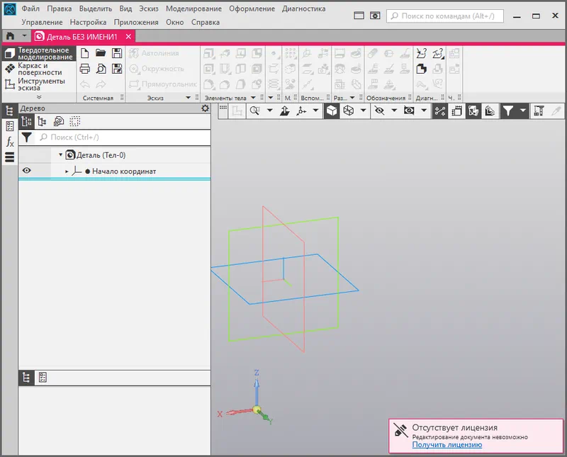Open a file with the folder icon
This screenshot has height=457, width=567.
coord(101,53)
